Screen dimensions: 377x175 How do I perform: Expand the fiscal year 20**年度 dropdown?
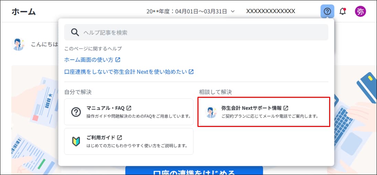[191, 11]
